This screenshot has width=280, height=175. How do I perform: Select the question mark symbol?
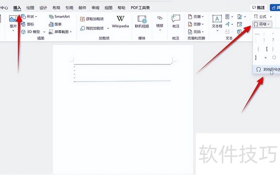273,40
